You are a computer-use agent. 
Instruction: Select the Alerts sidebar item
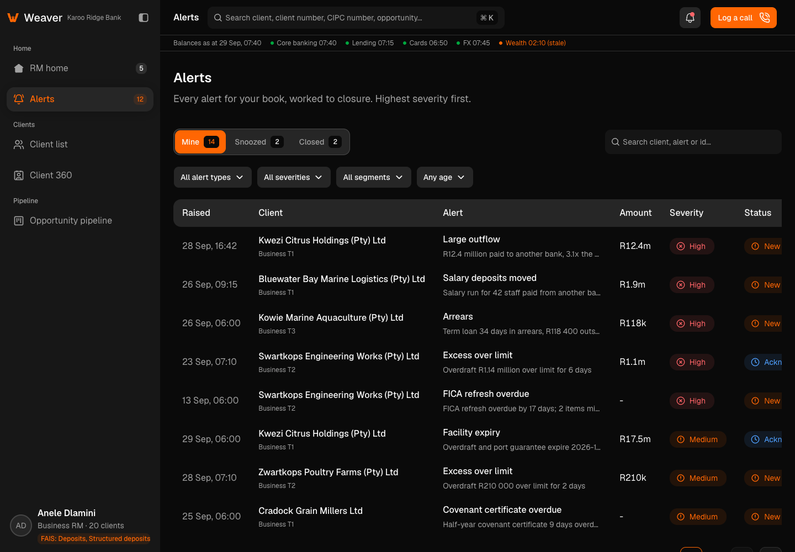point(80,99)
